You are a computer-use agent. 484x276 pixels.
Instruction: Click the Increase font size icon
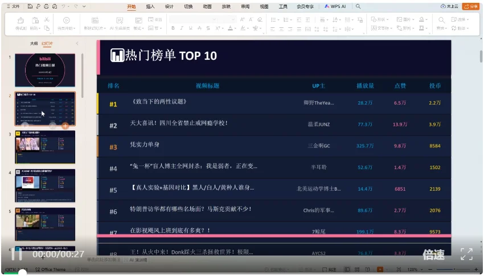(x=243, y=19)
